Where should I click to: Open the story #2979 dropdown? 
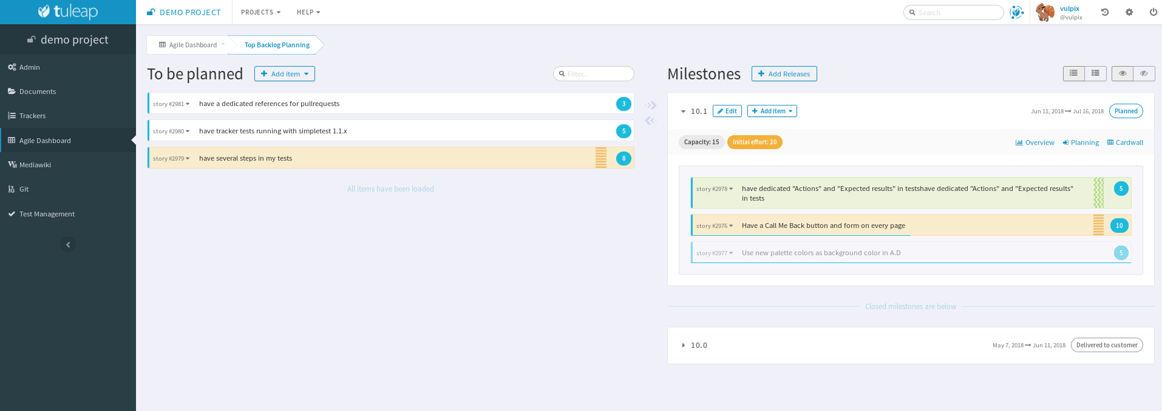pos(171,159)
